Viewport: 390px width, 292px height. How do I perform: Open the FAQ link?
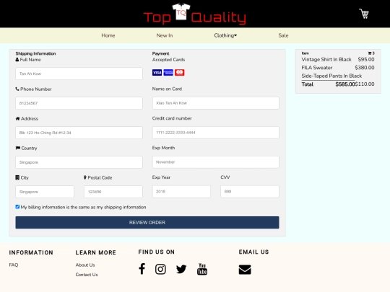(x=14, y=265)
